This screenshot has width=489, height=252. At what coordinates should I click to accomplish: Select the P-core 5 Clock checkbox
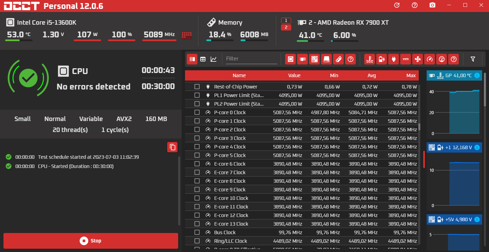pyautogui.click(x=197, y=155)
